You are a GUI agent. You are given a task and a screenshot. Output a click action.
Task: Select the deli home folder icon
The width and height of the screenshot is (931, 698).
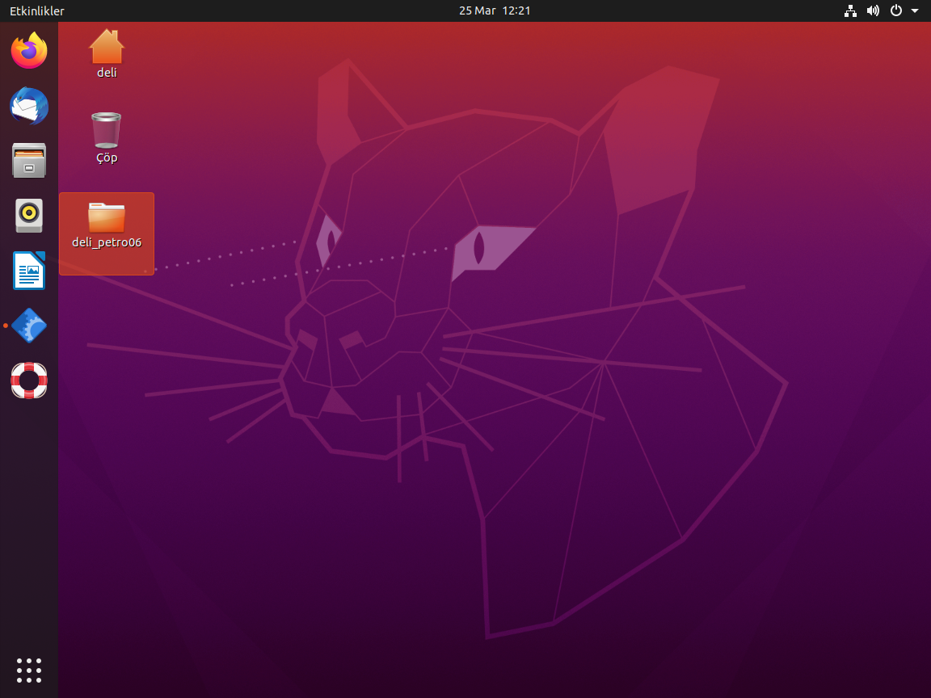107,54
